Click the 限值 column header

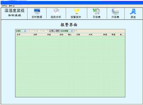coord(113,35)
